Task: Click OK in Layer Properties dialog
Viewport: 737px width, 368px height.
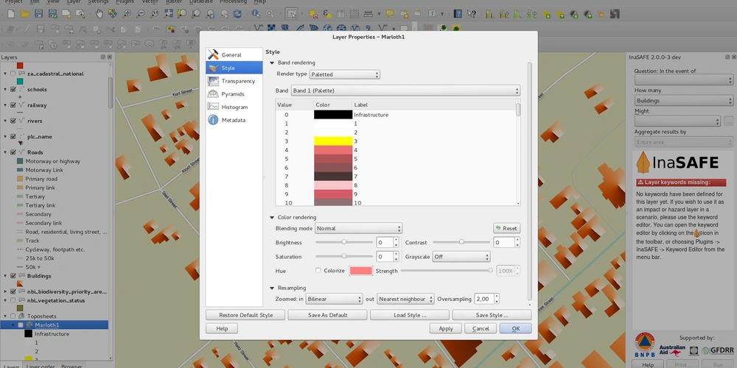Action: coord(516,328)
